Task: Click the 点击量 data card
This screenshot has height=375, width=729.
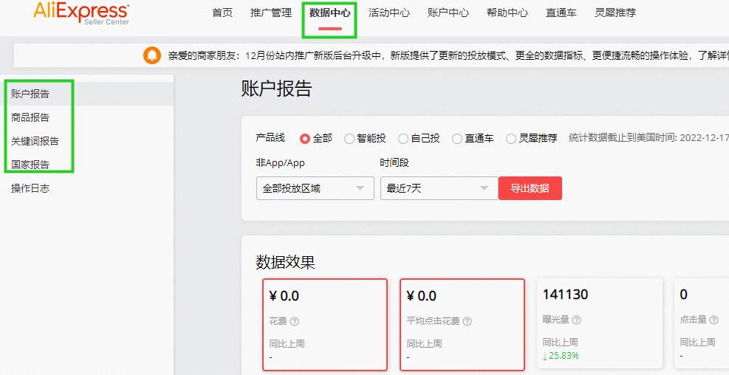Action: click(x=702, y=323)
